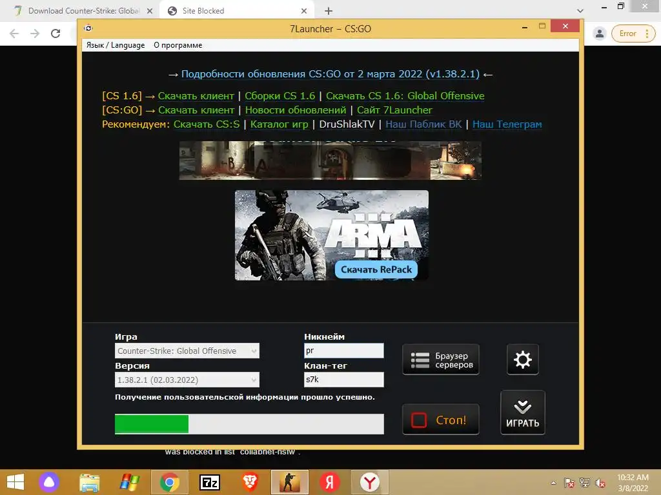Open the Язык / Language menu
The height and width of the screenshot is (495, 661).
pyautogui.click(x=116, y=45)
